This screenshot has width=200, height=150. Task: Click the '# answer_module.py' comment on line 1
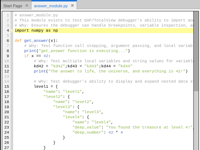click(x=36, y=15)
